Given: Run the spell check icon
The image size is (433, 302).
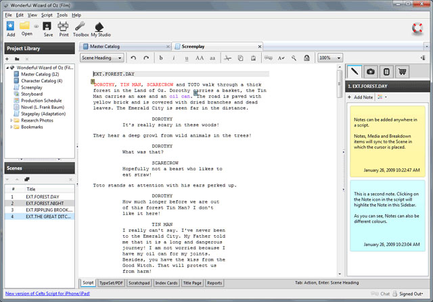Looking at the screenshot, I should tap(281, 58).
